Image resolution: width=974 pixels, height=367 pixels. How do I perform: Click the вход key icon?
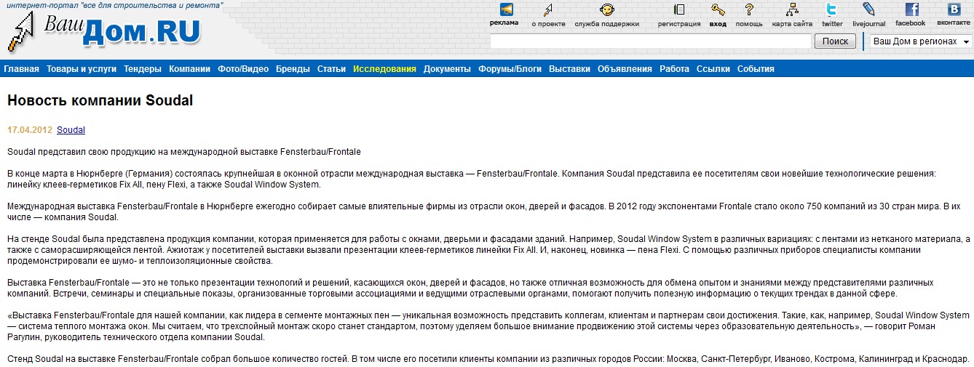coord(718,9)
